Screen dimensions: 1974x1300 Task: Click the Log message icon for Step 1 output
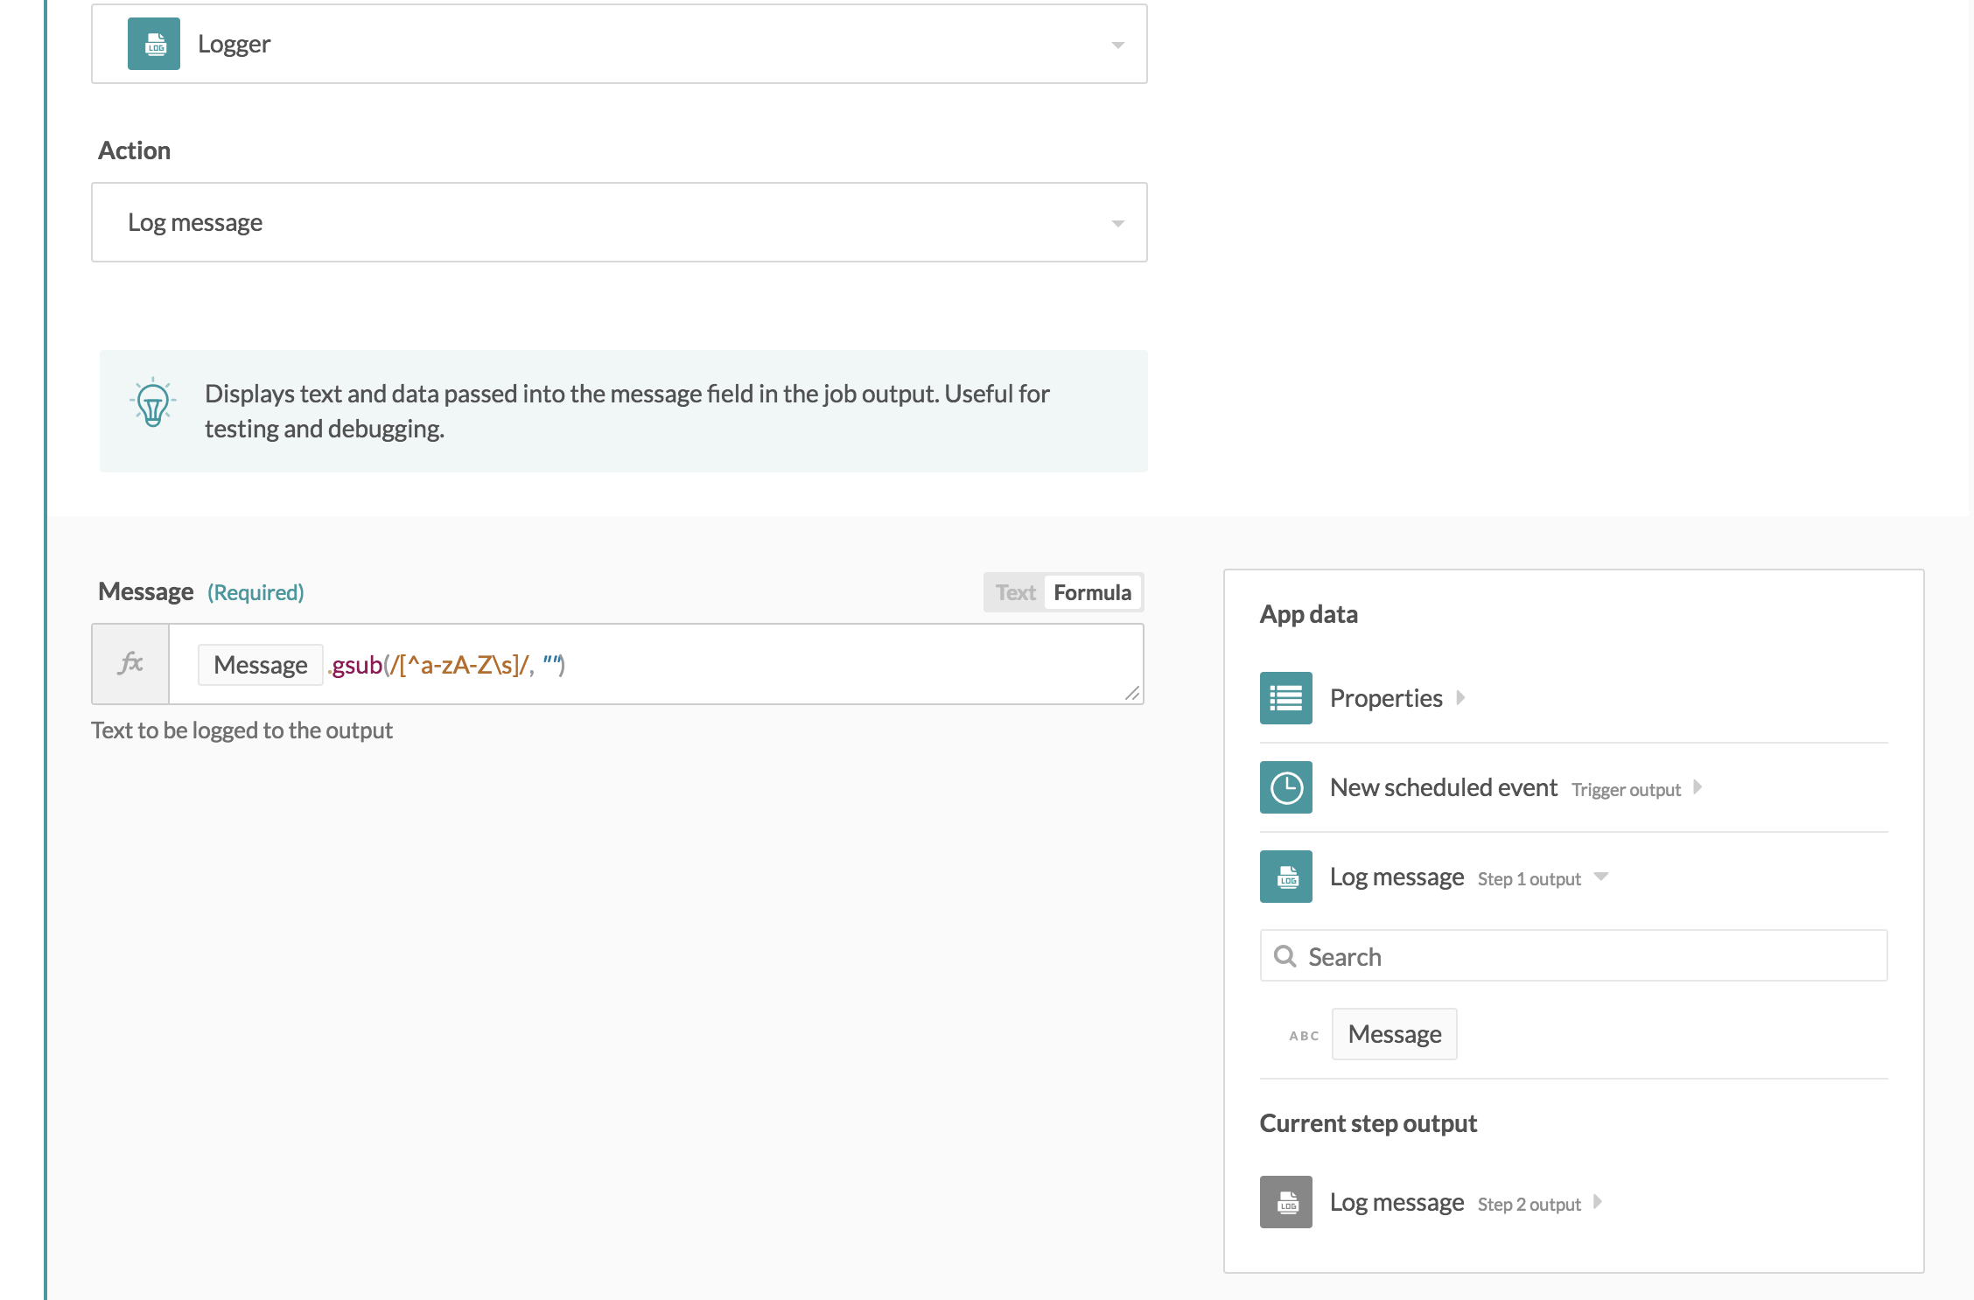[x=1285, y=877]
